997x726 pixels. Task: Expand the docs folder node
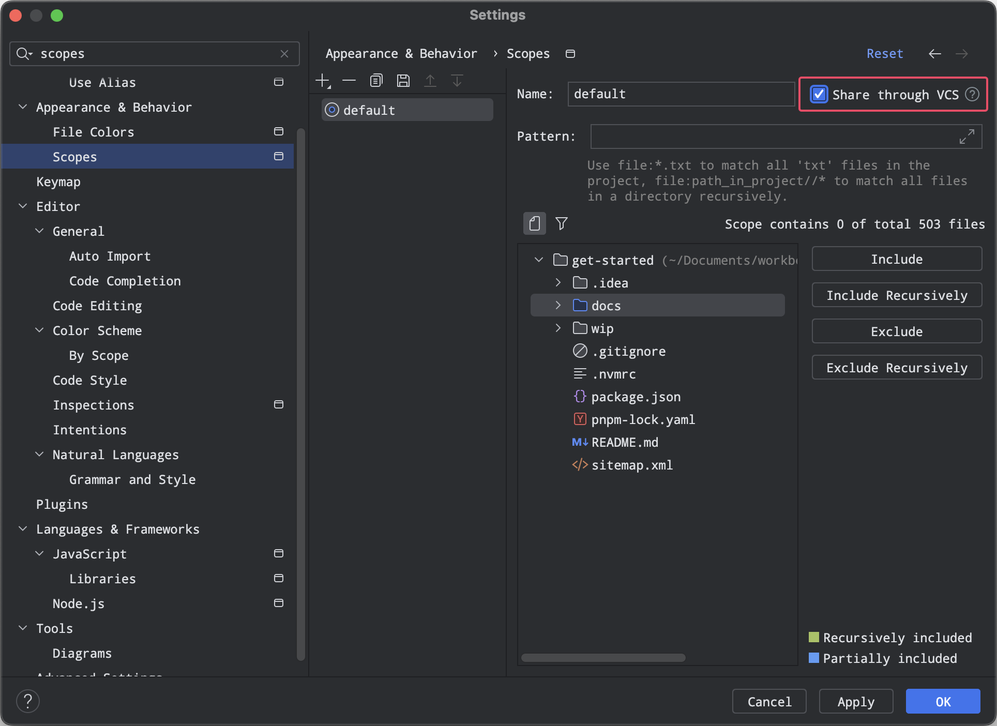coord(558,306)
